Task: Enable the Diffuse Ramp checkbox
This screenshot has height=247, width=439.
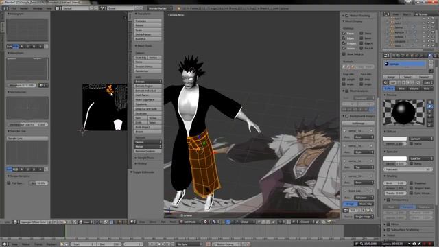Action: (412, 143)
